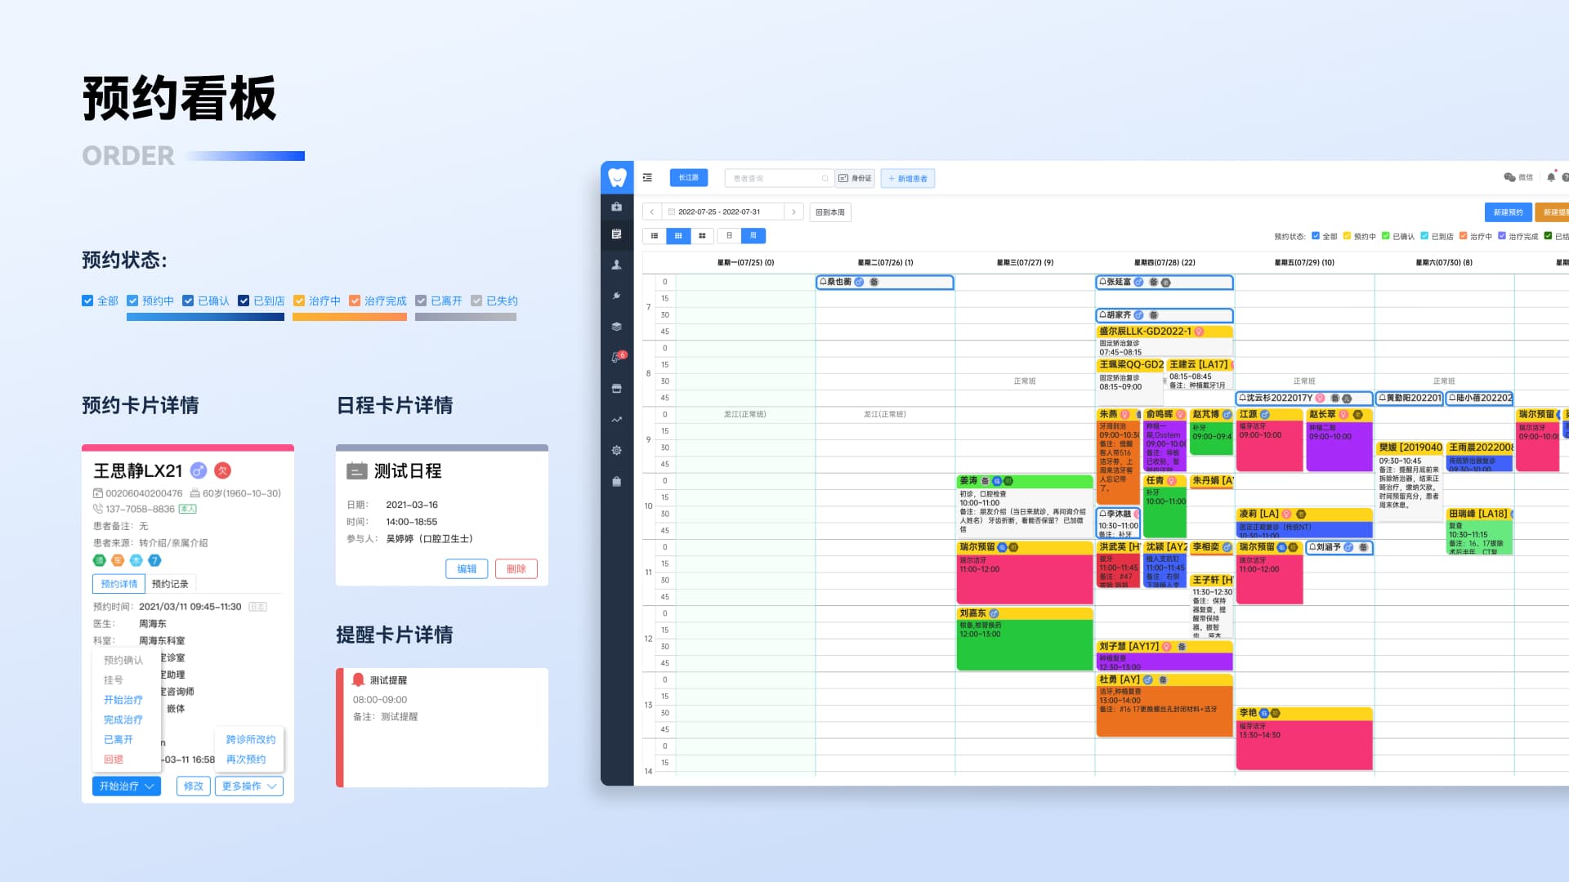1569x882 pixels.
Task: Select 完成治疗 from the status menu
Action: coord(123,719)
